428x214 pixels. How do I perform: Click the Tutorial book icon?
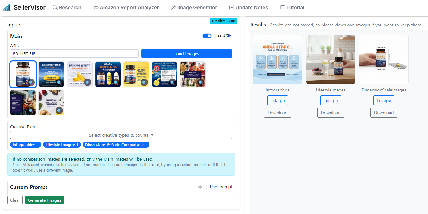coord(283,7)
